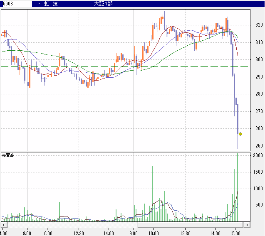
Task: Click the 250 price axis label
Action: click(x=259, y=146)
